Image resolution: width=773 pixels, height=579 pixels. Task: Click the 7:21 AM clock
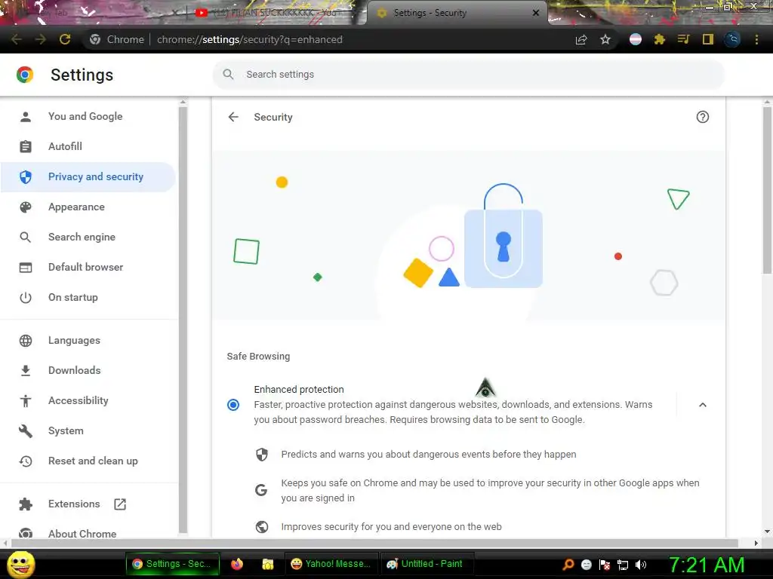pyautogui.click(x=707, y=565)
